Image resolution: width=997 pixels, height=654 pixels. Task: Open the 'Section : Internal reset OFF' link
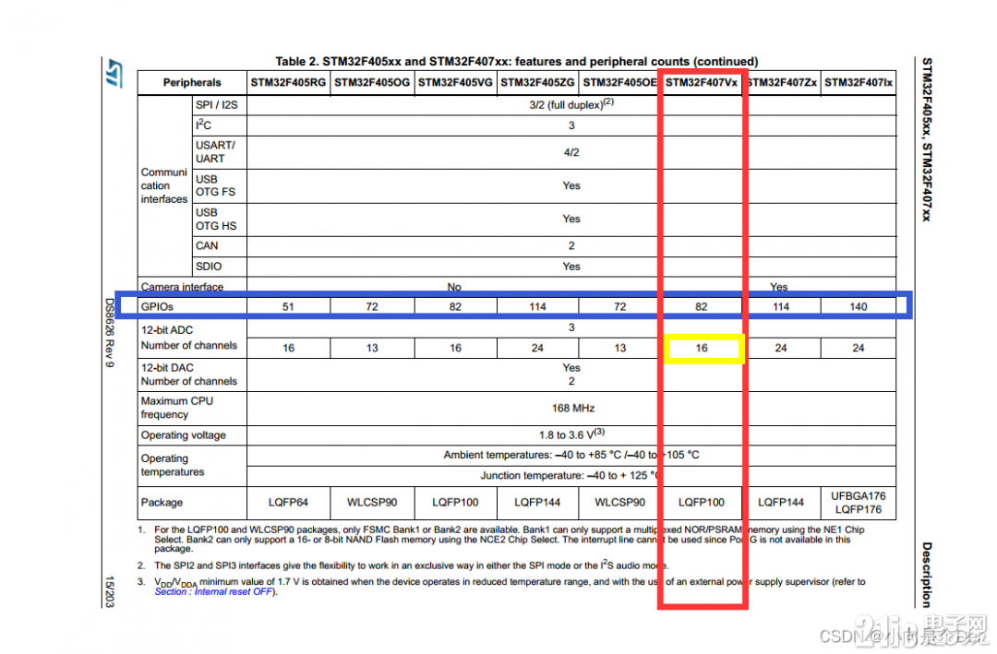(214, 591)
